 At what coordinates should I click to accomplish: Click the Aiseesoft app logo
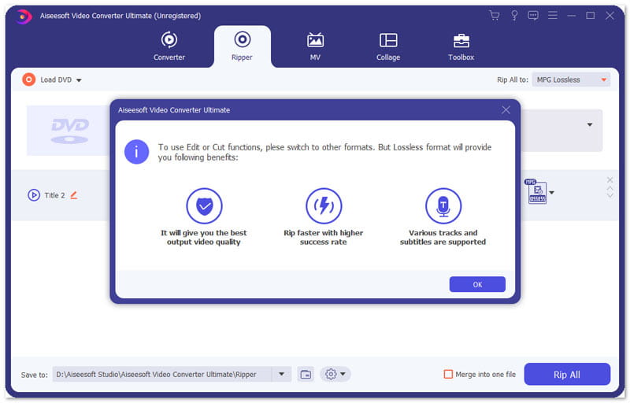tap(24, 16)
